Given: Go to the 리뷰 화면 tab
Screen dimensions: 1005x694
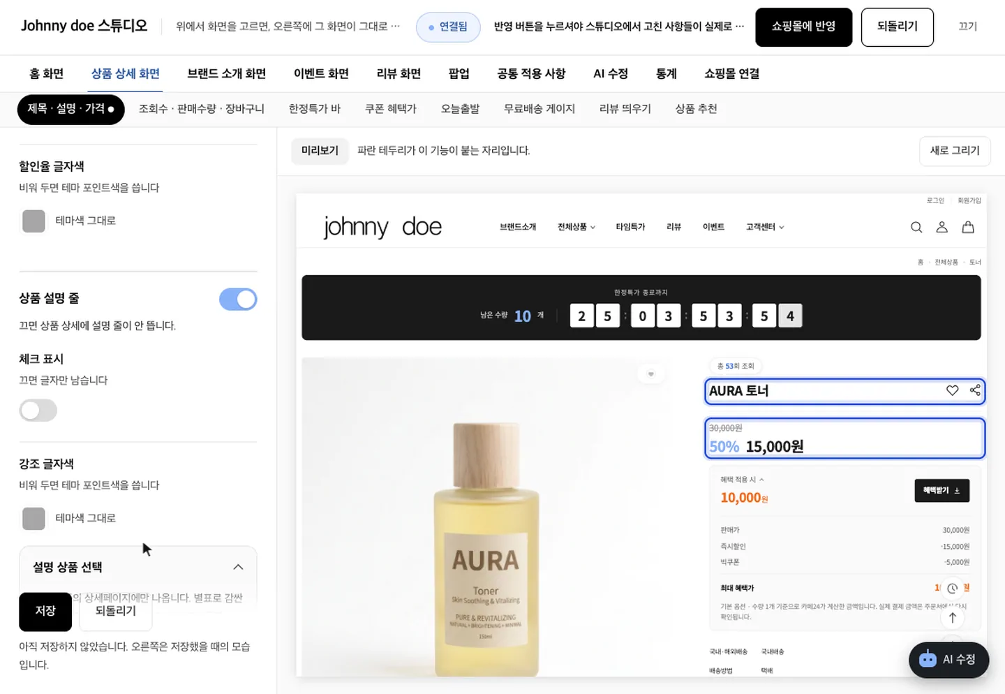Looking at the screenshot, I should [x=399, y=73].
